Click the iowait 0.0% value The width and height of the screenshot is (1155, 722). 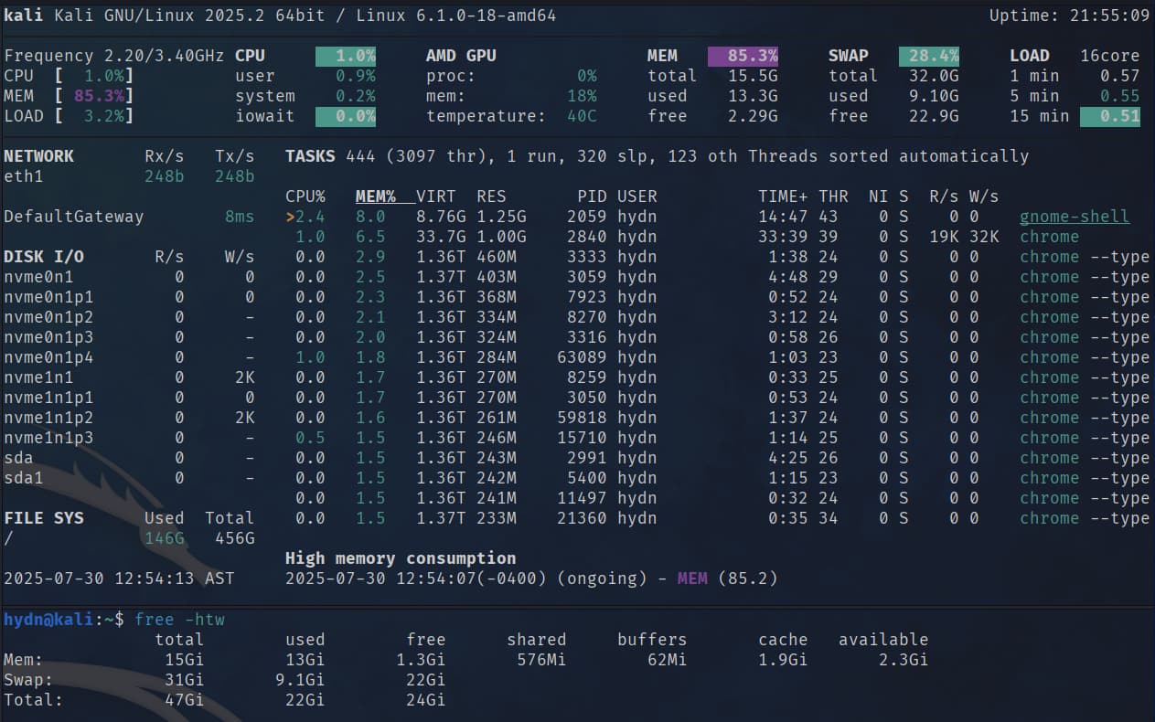[346, 116]
